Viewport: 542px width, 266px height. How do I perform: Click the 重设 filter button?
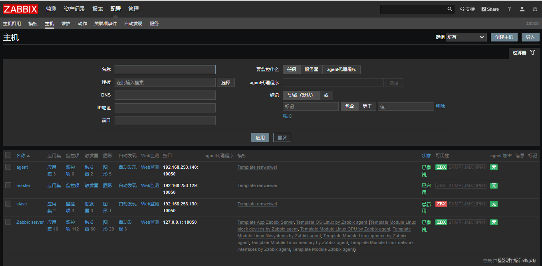click(282, 138)
